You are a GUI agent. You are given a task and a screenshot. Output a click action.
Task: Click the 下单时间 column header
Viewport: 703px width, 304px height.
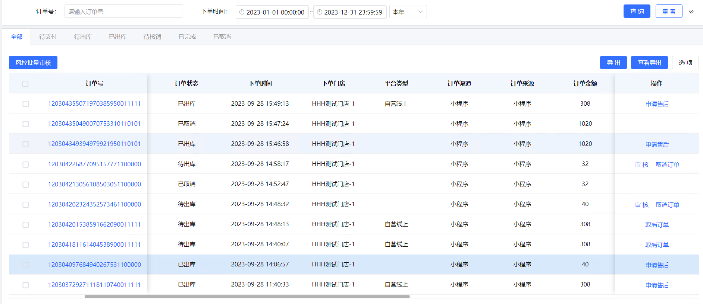point(260,84)
